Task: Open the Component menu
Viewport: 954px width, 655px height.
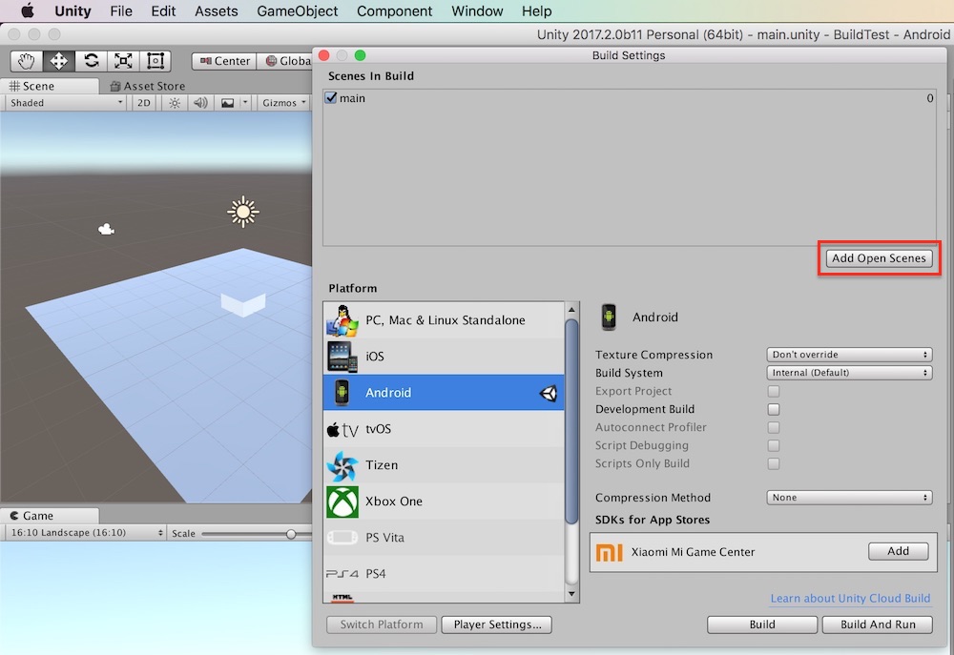Action: pyautogui.click(x=394, y=10)
